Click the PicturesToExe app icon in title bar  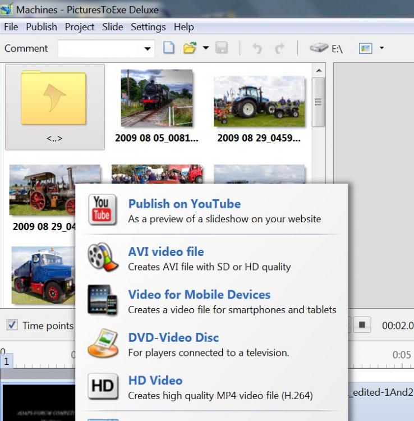[x=6, y=9]
